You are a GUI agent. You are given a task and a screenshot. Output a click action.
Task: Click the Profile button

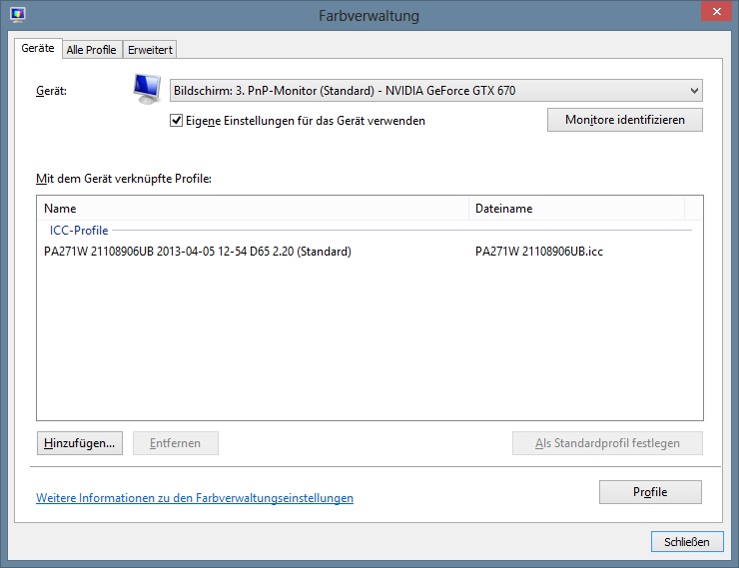point(650,492)
